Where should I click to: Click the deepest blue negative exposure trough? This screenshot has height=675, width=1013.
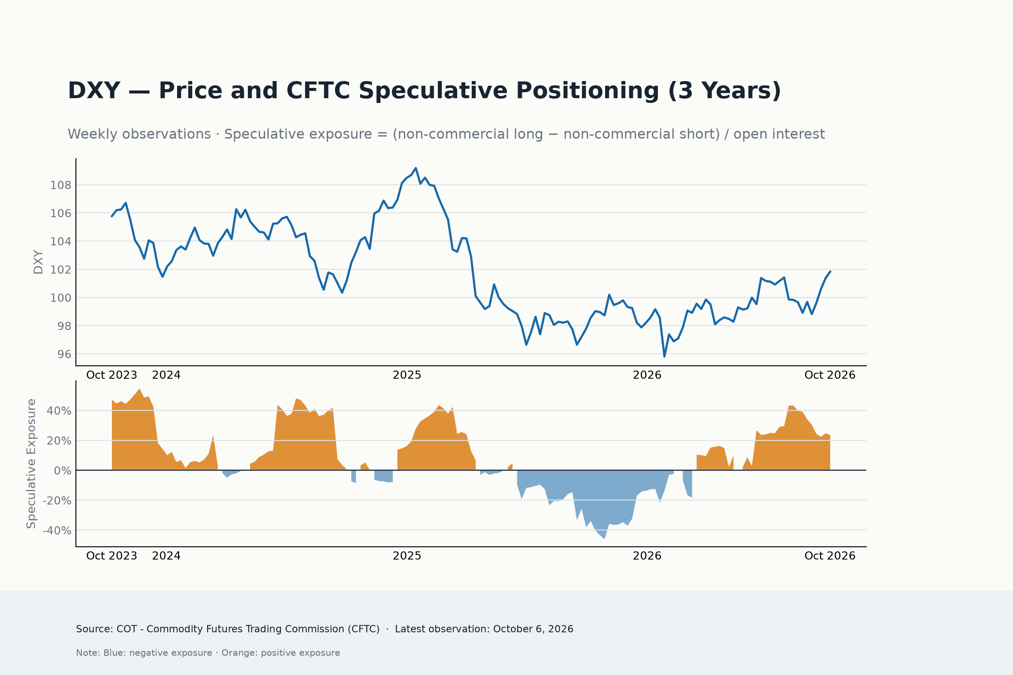(604, 538)
